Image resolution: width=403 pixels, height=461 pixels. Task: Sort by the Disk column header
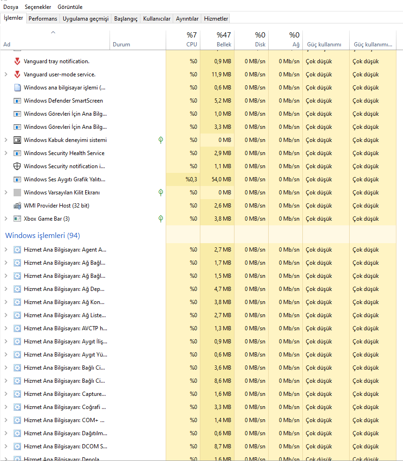click(x=251, y=40)
